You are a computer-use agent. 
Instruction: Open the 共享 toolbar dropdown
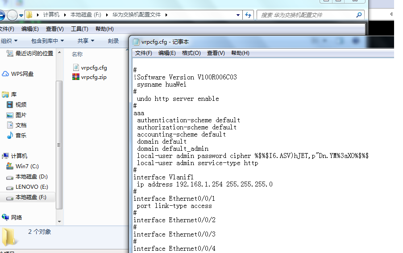tap(86, 41)
